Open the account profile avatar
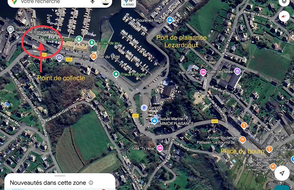Image resolution: width=294 pixels, height=190 pixels. click(x=106, y=2)
